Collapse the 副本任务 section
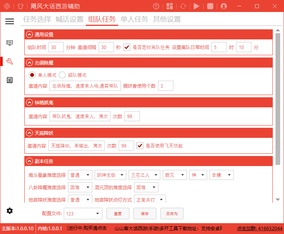The width and height of the screenshot is (284, 234). [x=29, y=161]
